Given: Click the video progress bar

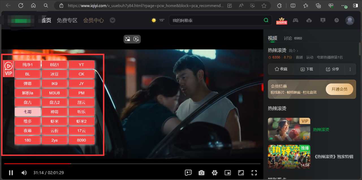Looking at the screenshot, I should 132,164.
